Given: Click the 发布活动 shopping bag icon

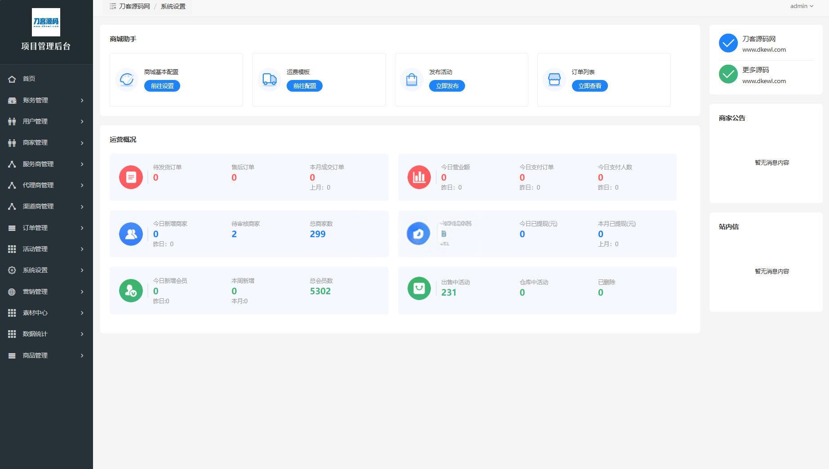Looking at the screenshot, I should click(x=412, y=80).
